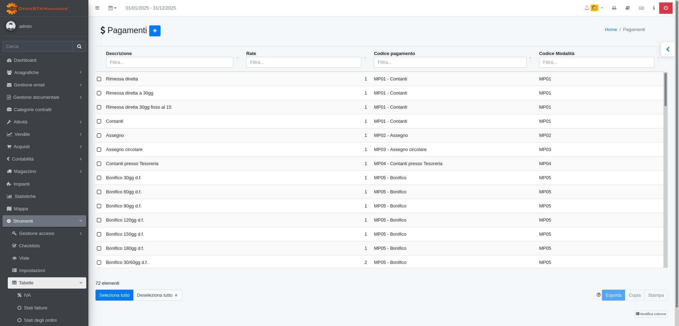Click the Home breadcrumb link

611,30
